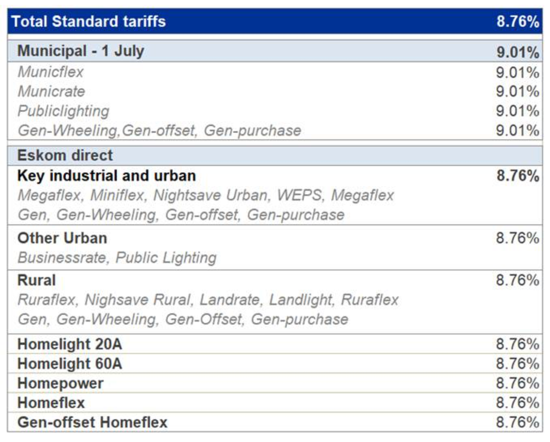Select the Rural category heading
Screen dimensions: 550x442
tap(36, 280)
